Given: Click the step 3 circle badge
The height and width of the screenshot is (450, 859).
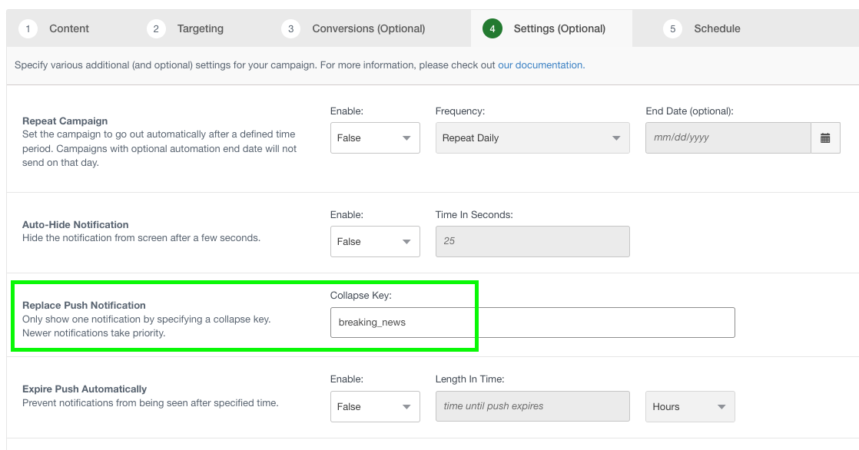Looking at the screenshot, I should pos(290,29).
